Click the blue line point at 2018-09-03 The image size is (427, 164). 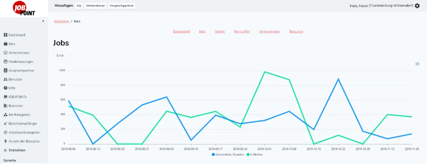pos(166,97)
